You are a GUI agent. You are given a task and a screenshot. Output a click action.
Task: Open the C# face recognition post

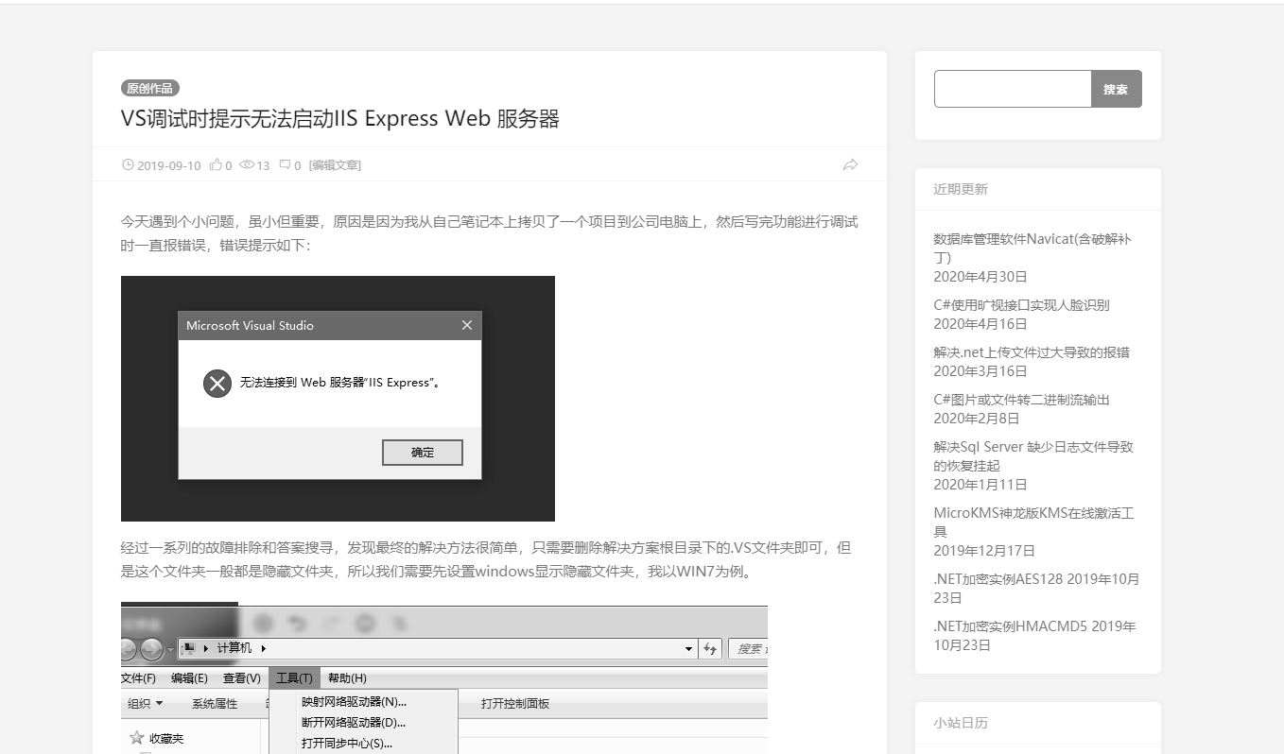coord(1021,305)
